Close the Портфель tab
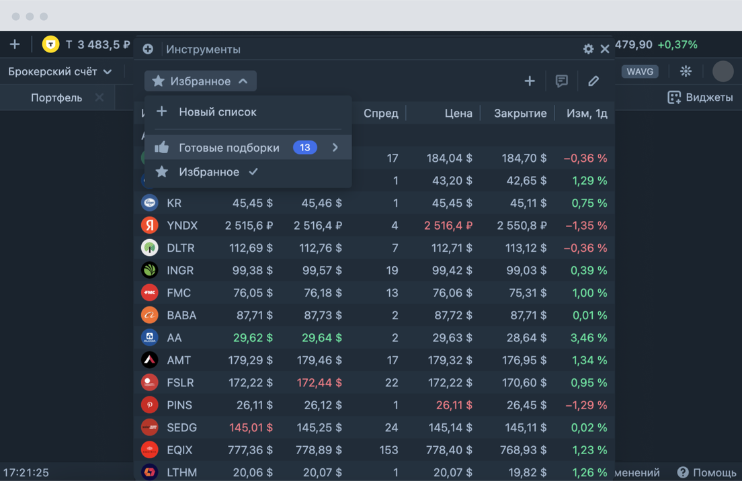 click(x=99, y=97)
